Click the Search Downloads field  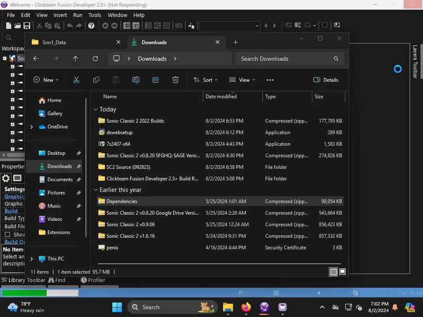pyautogui.click(x=290, y=59)
